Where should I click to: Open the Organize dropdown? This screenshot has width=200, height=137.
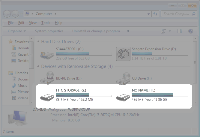(17, 31)
